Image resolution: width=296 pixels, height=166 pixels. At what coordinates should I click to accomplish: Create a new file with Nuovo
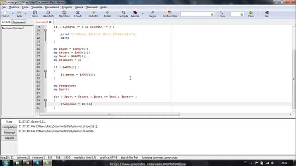pyautogui.click(x=5, y=14)
